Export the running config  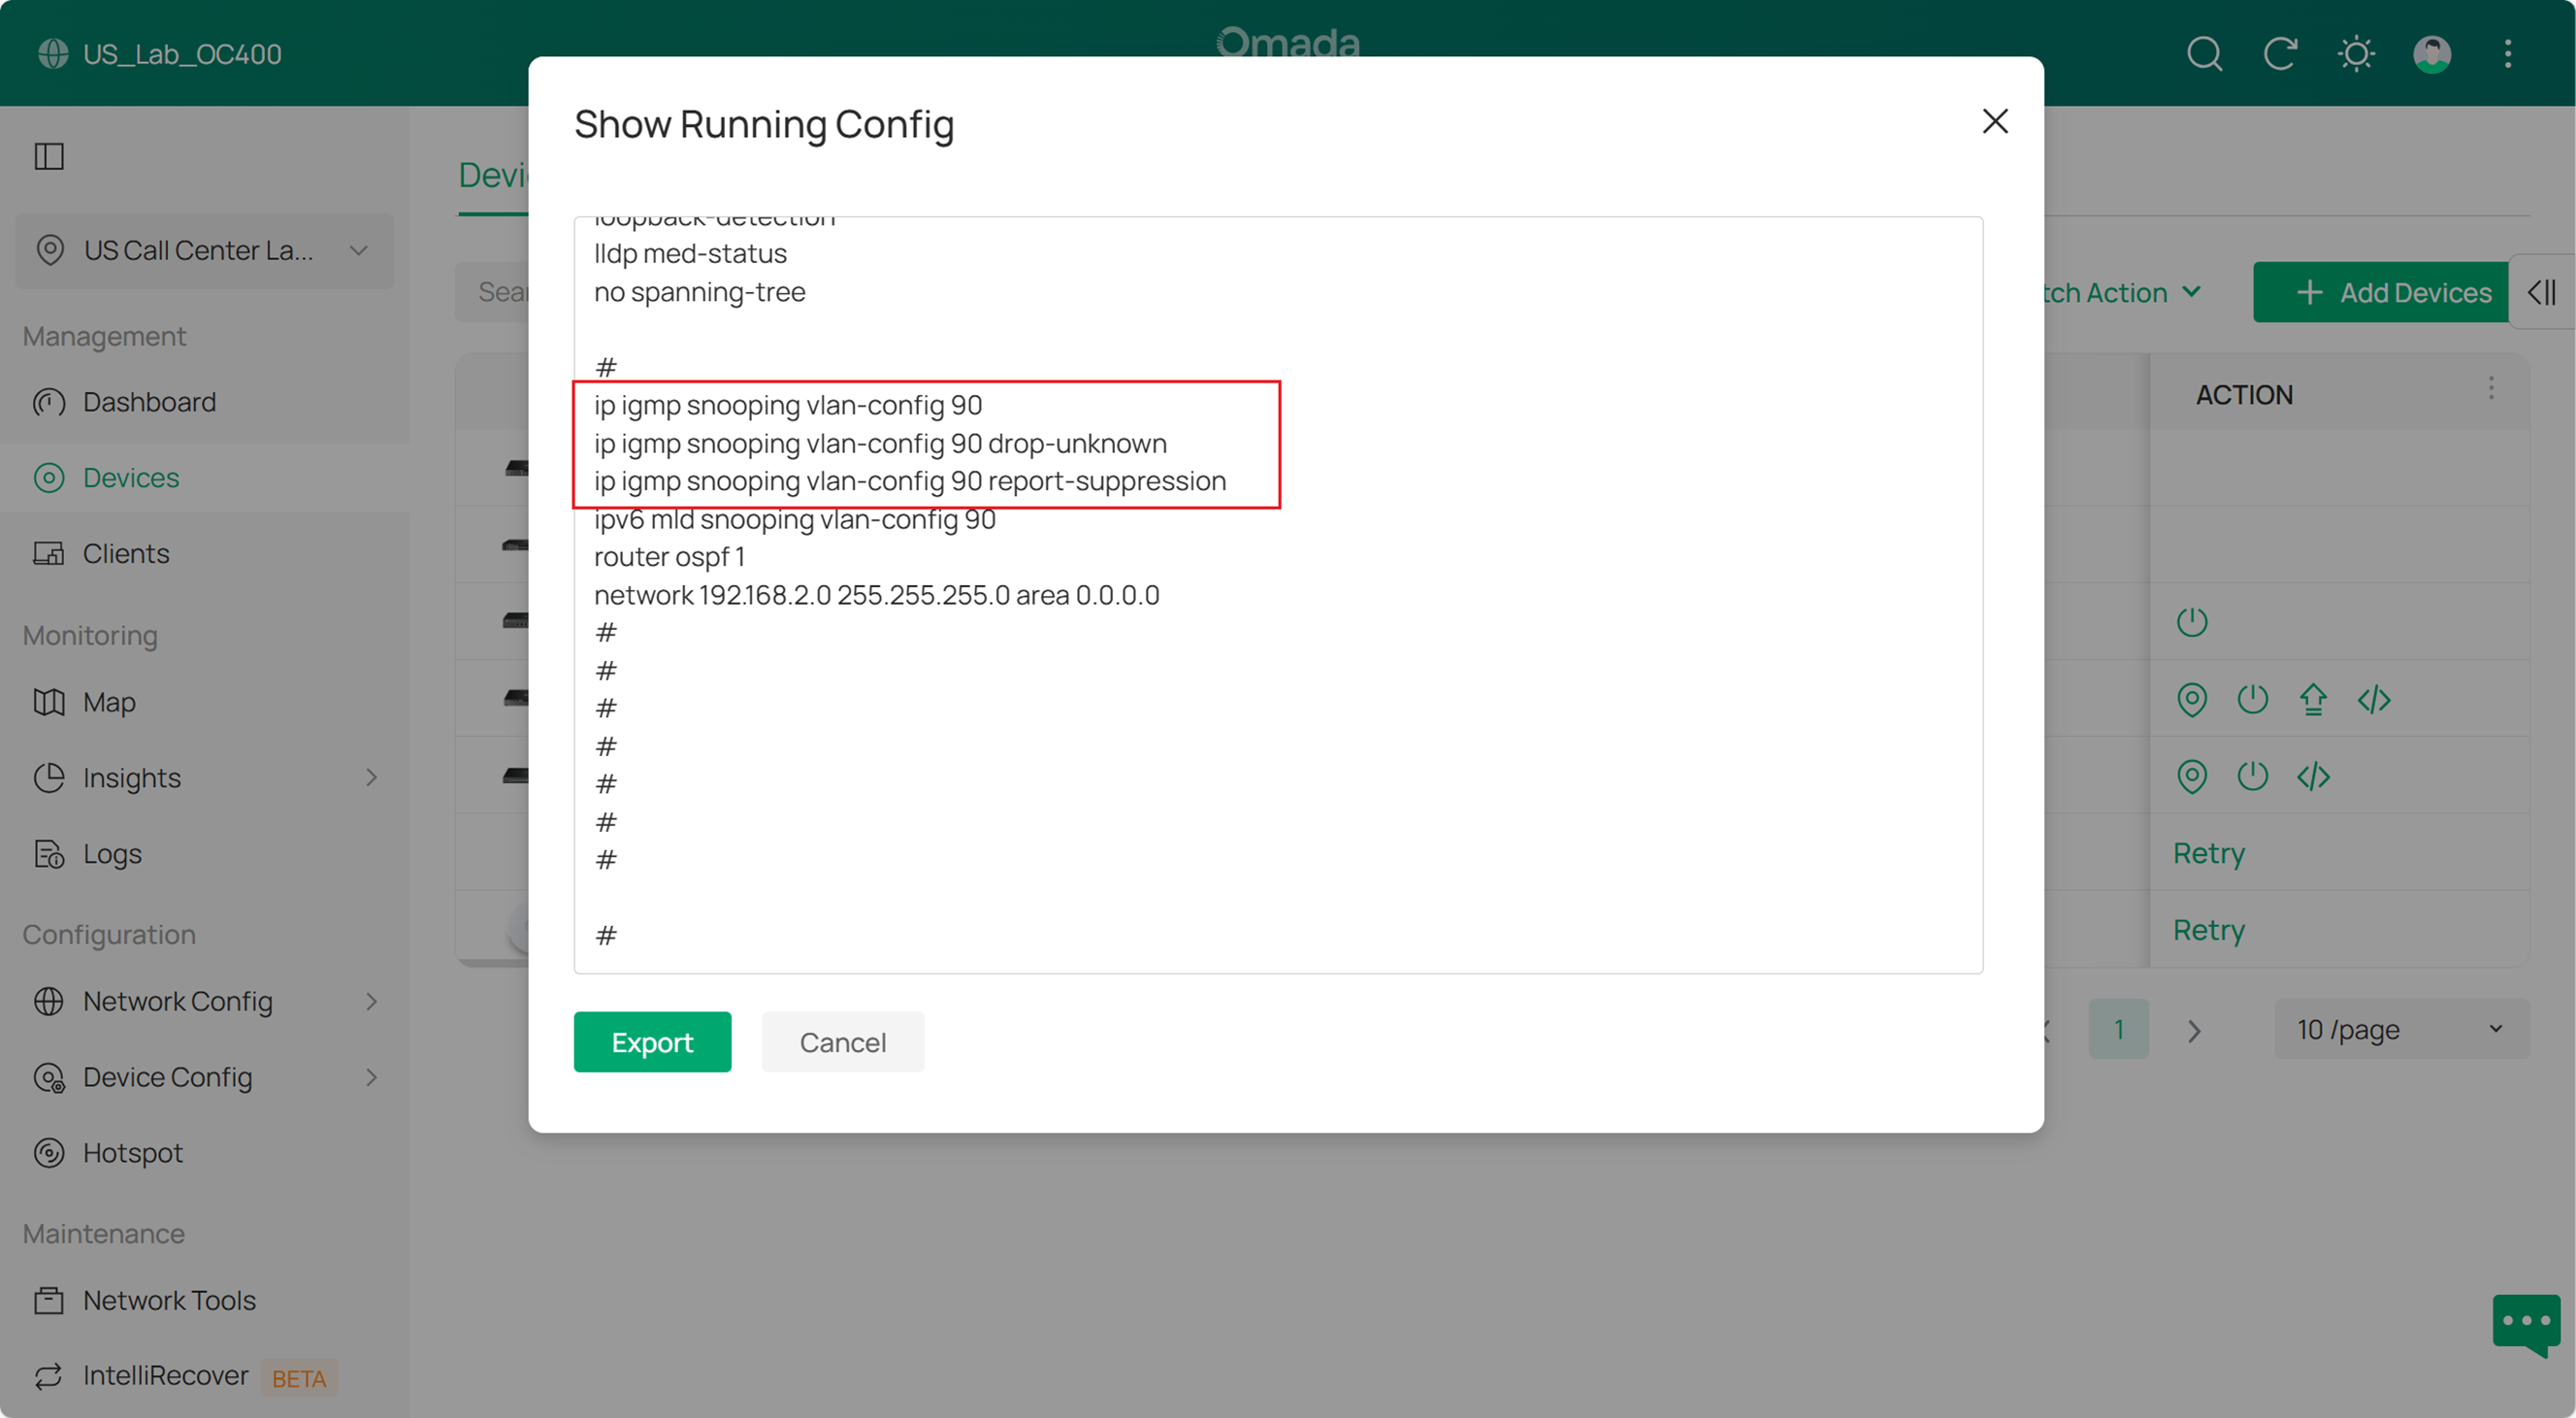click(x=652, y=1042)
